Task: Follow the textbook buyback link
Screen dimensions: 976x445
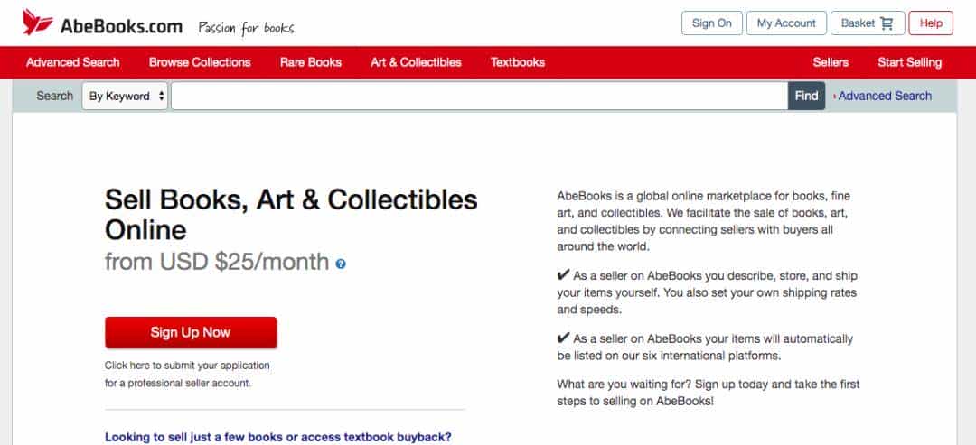Action: point(278,438)
